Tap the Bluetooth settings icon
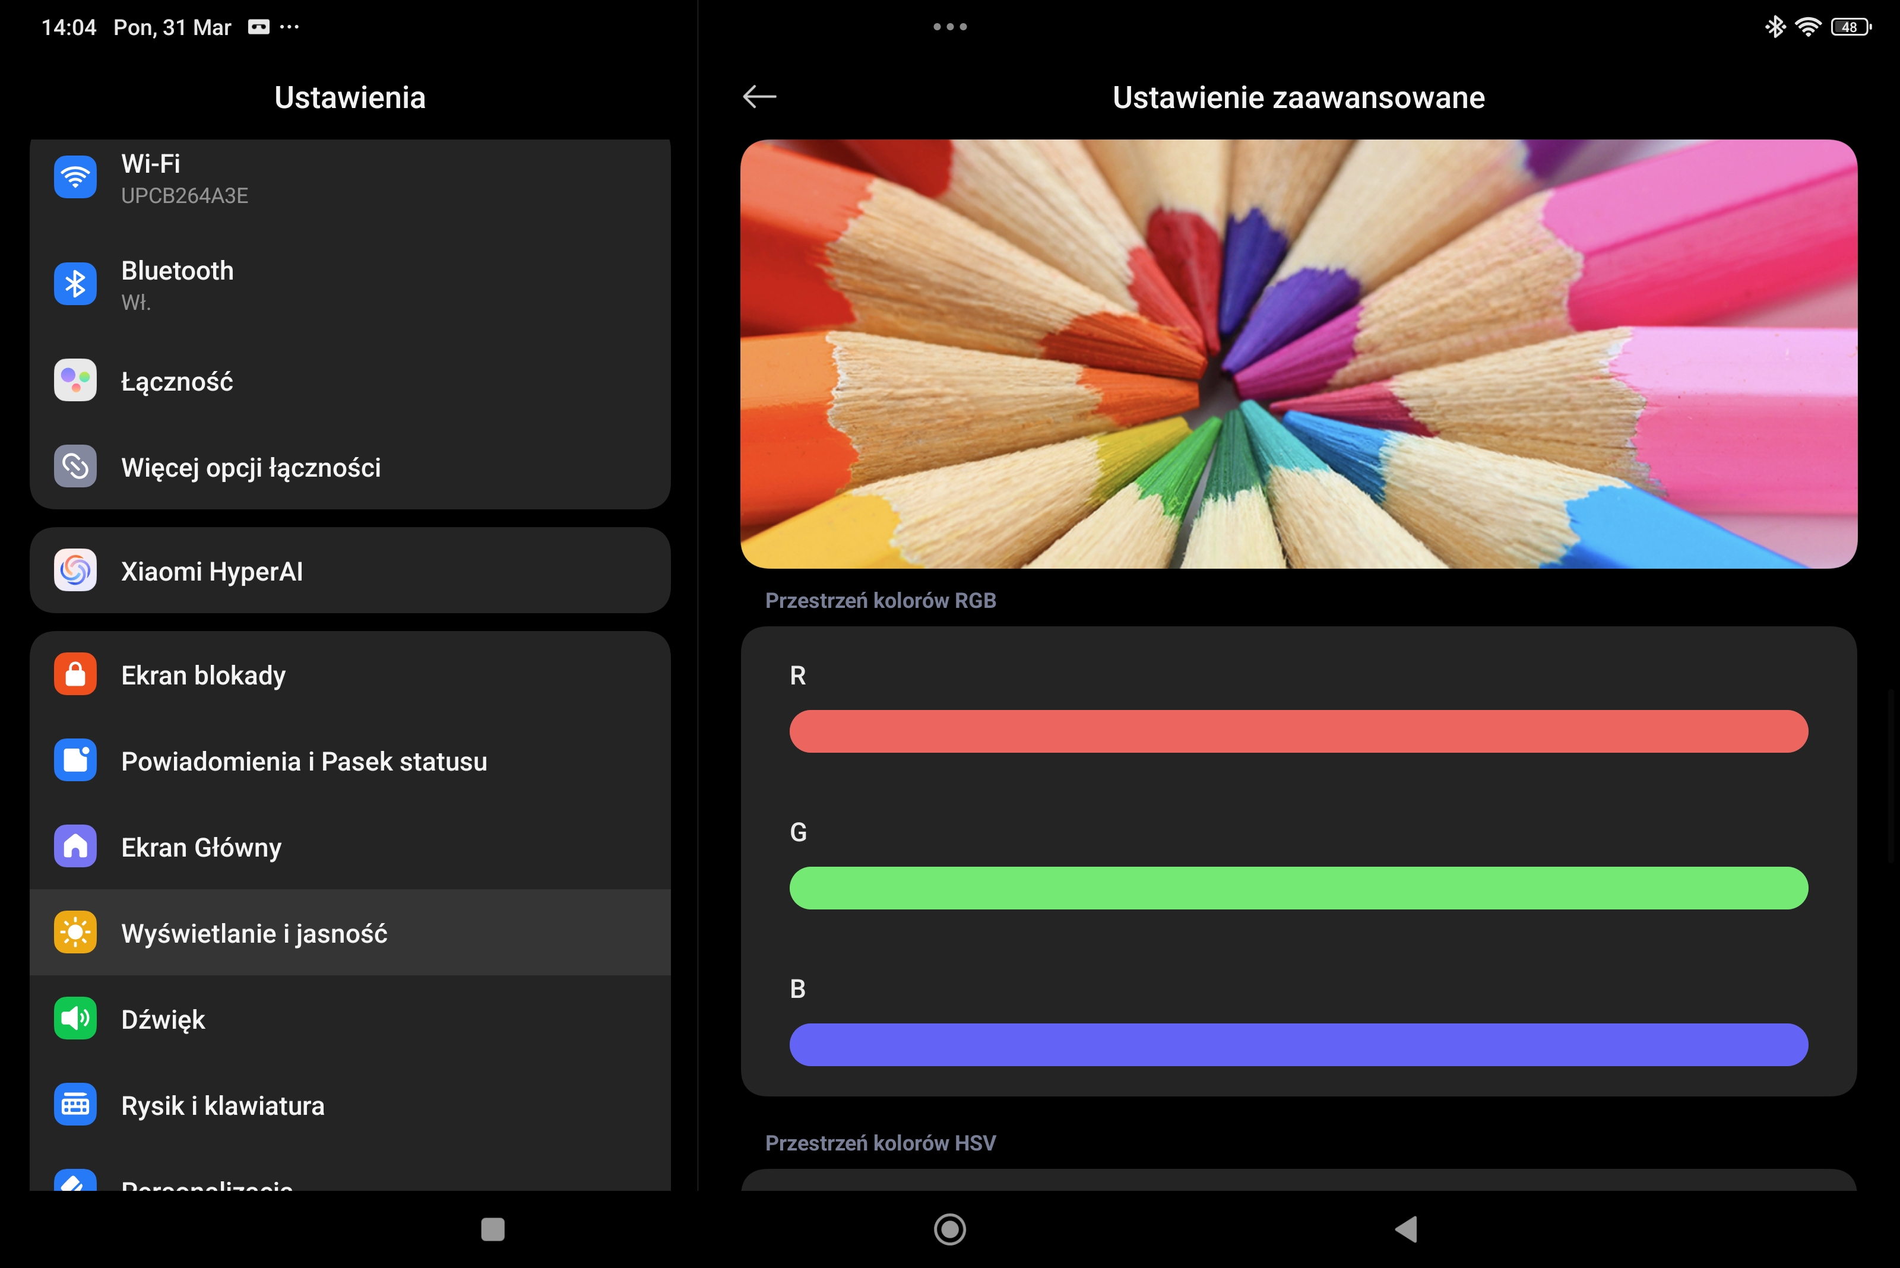This screenshot has width=1900, height=1268. click(x=75, y=284)
